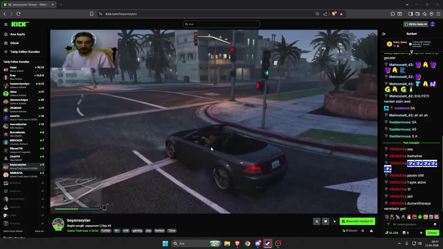Select the 18+ tag
The height and width of the screenshot is (249, 443).
click(117, 231)
